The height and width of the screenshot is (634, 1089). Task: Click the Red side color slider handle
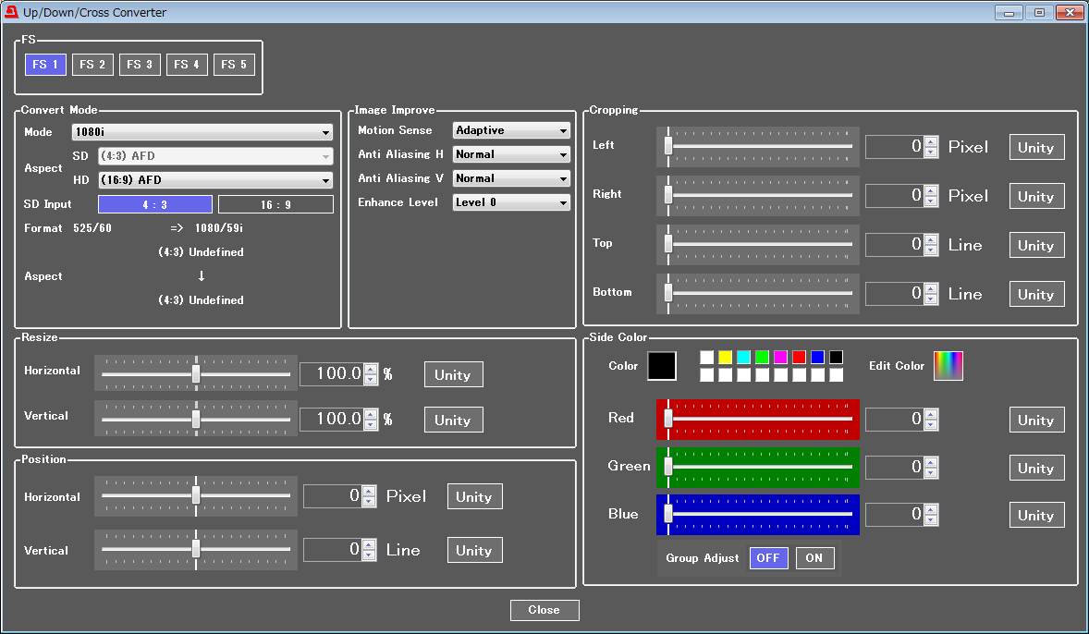tap(668, 419)
